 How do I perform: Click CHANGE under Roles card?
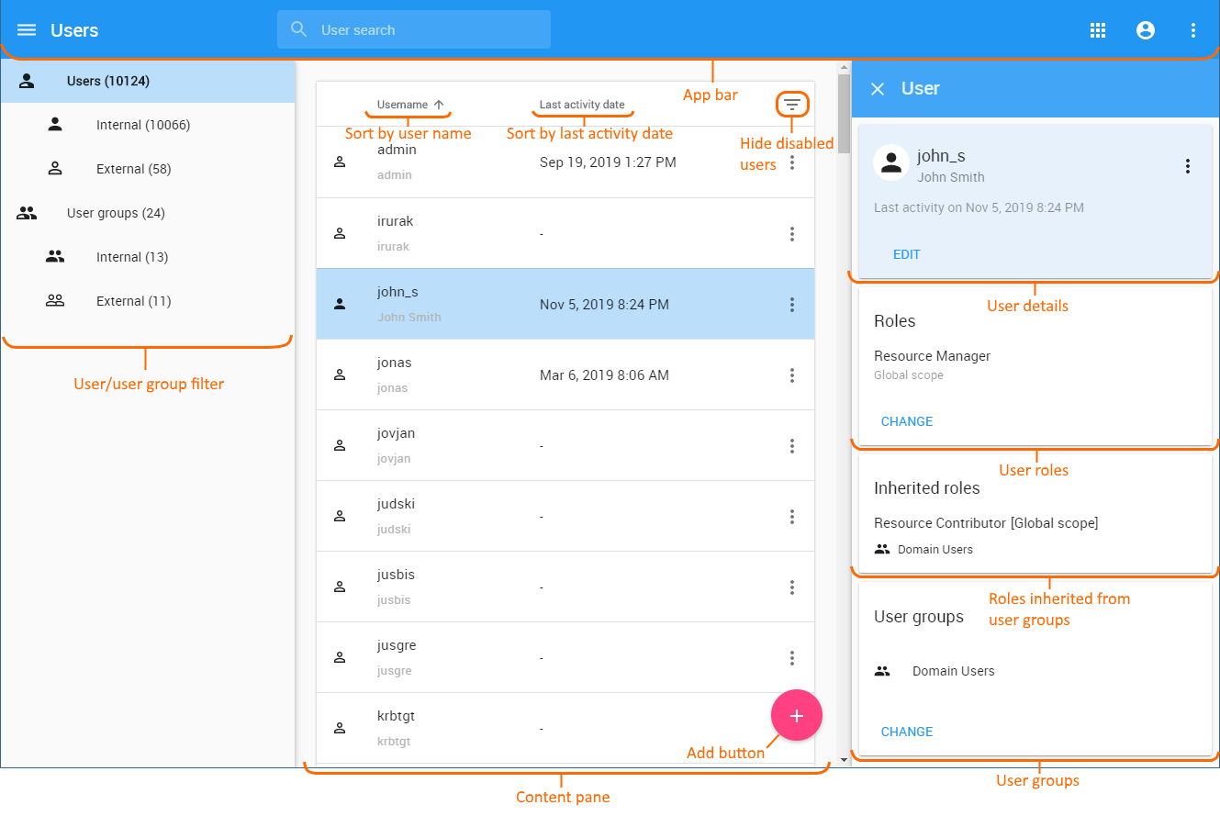tap(907, 421)
